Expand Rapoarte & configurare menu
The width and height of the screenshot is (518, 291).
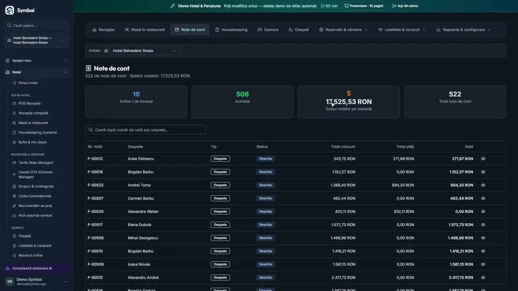click(463, 30)
